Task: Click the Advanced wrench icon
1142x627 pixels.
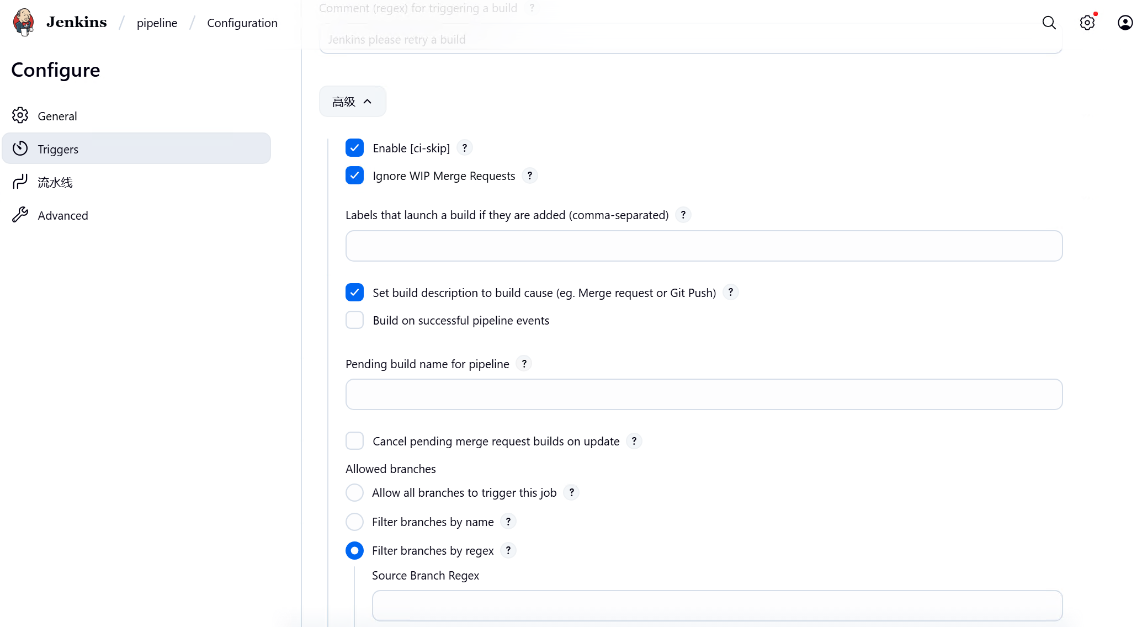Action: click(x=20, y=215)
